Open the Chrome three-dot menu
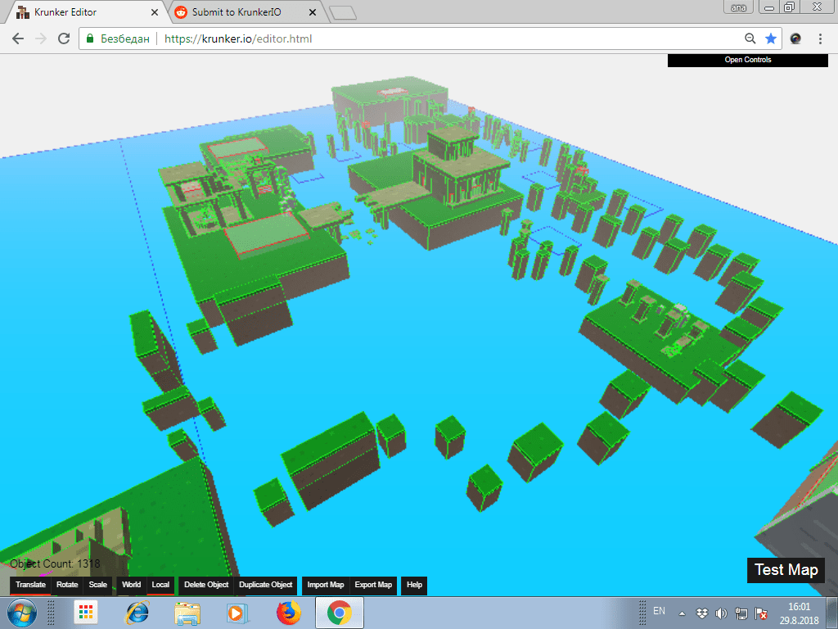 click(821, 38)
